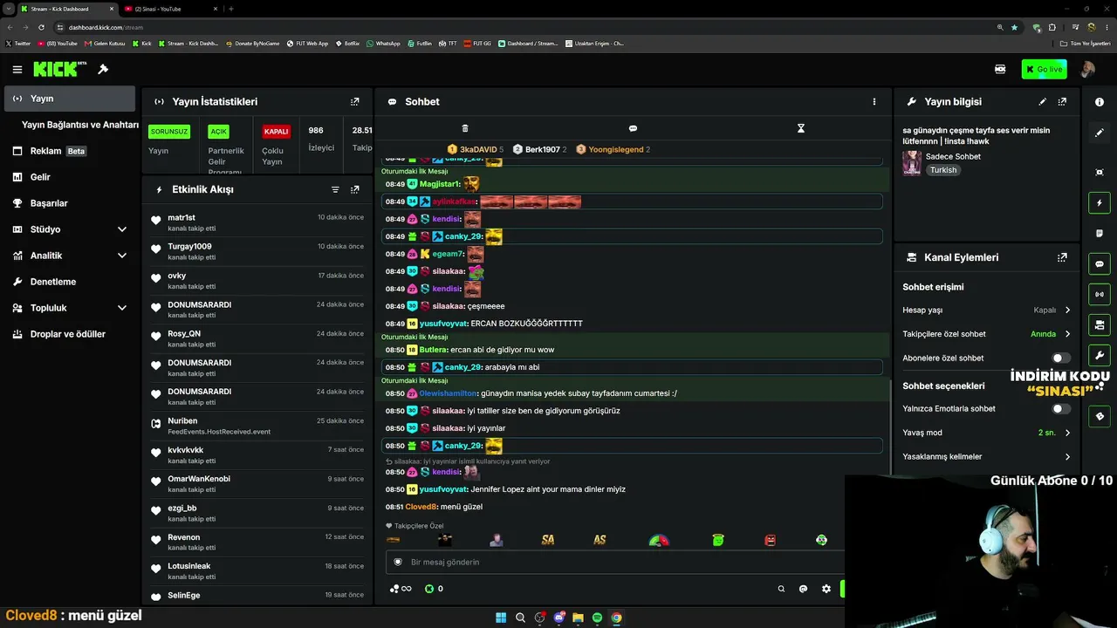Open the Sohbet three-dot options menu
1117x628 pixels.
(874, 102)
